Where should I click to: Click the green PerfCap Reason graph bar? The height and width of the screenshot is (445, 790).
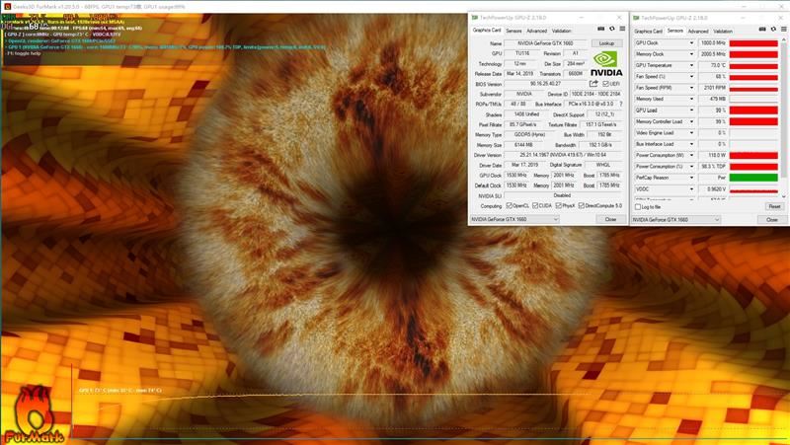pyautogui.click(x=753, y=178)
